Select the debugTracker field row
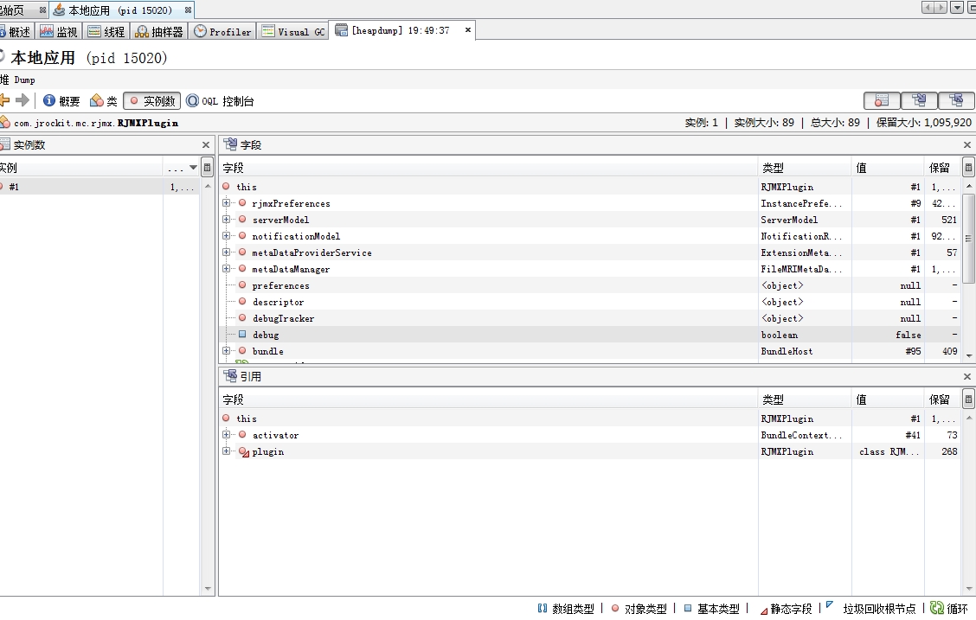This screenshot has width=976, height=620. [x=590, y=318]
